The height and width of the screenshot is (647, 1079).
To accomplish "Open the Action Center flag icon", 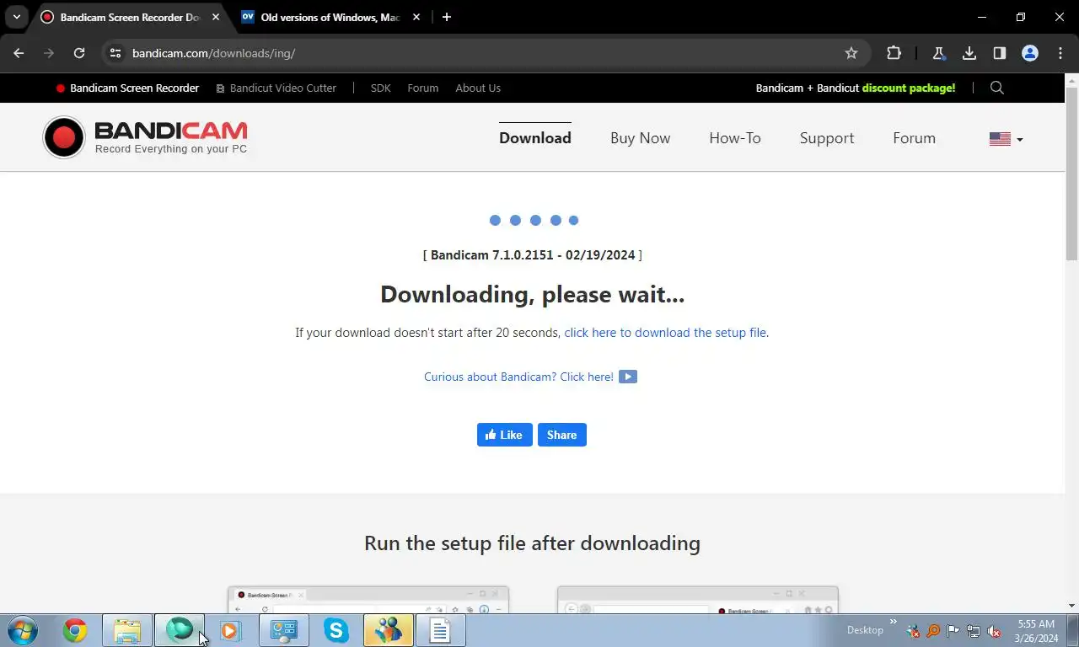I will pyautogui.click(x=953, y=630).
